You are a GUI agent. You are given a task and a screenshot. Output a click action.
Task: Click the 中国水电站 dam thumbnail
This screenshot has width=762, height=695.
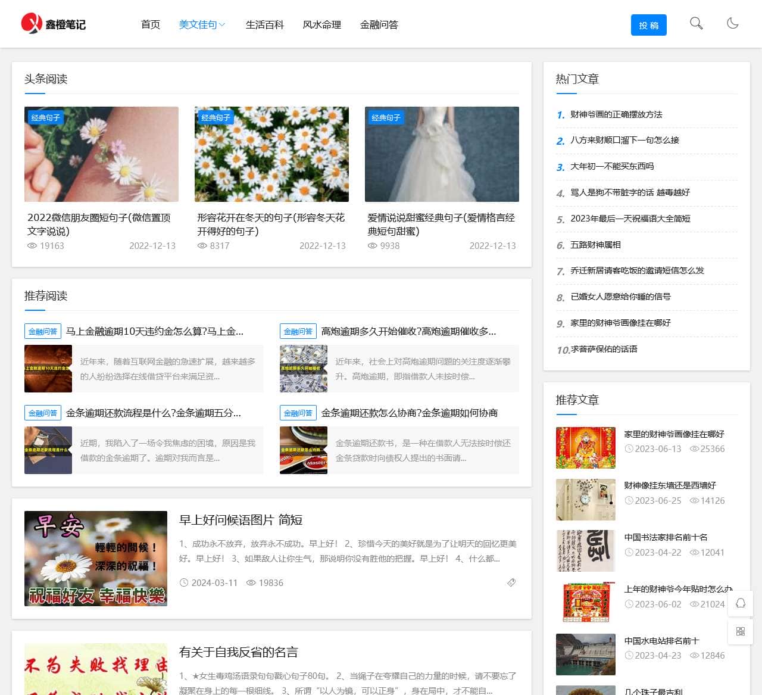(586, 655)
